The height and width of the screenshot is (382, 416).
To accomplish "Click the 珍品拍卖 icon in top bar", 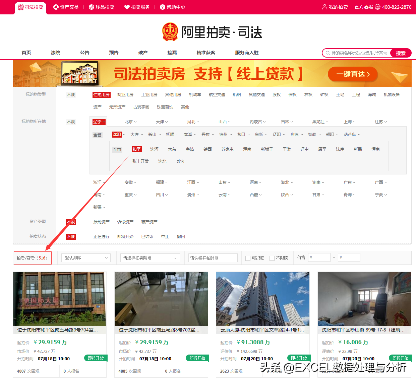I will (92, 7).
